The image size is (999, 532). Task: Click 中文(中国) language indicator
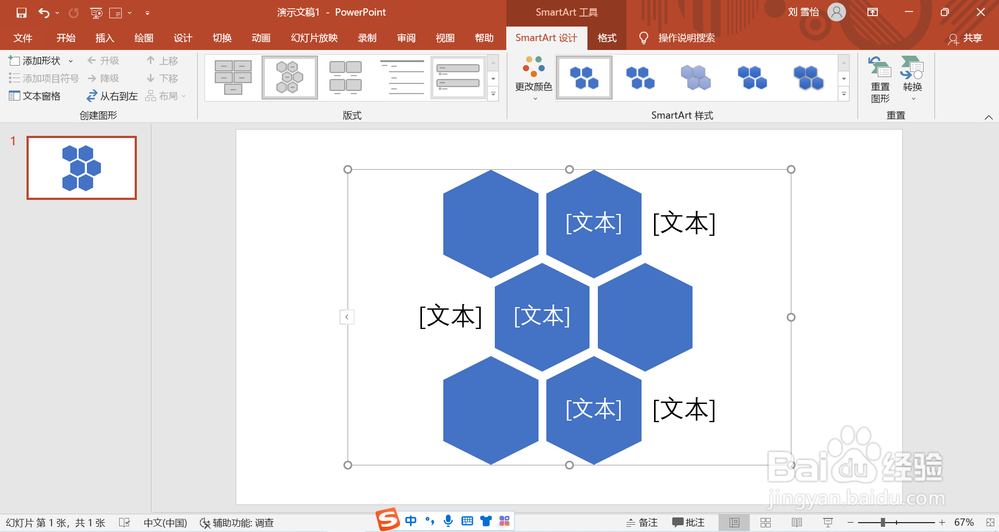[165, 523]
